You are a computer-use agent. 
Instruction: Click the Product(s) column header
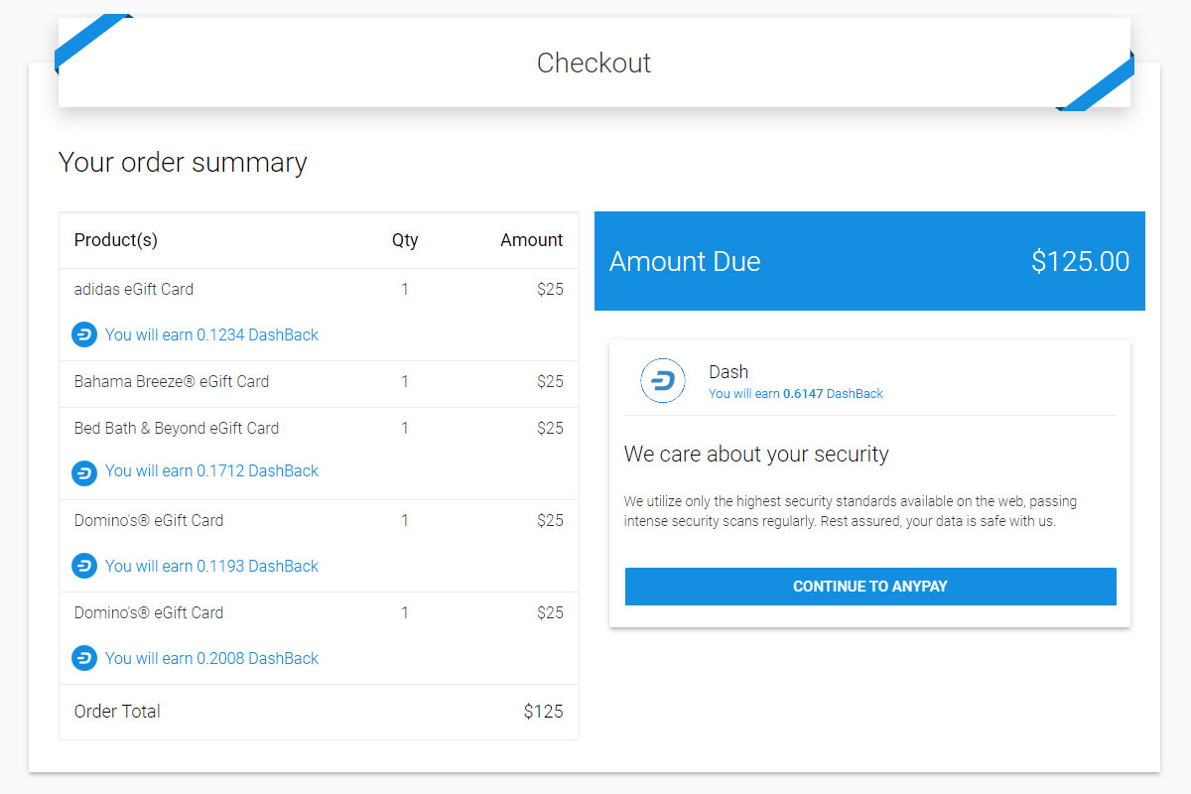[x=116, y=240]
